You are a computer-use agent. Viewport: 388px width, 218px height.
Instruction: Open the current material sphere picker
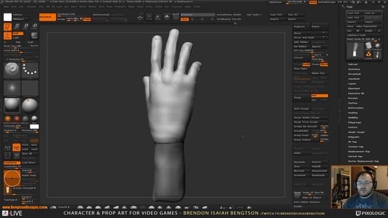12,105
